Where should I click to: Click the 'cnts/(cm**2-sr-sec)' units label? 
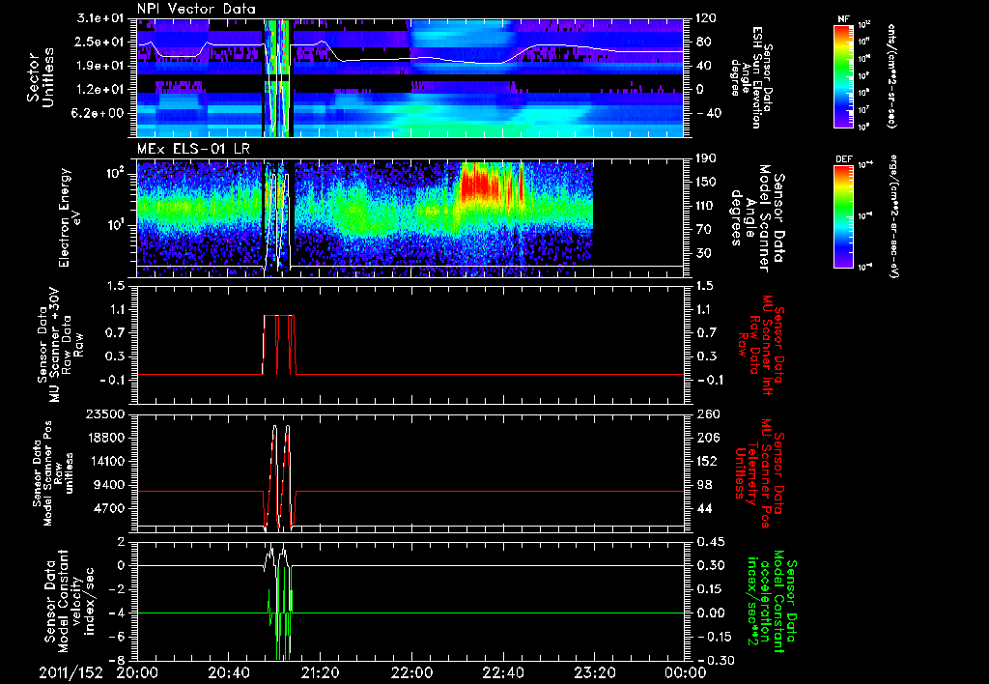click(x=890, y=75)
